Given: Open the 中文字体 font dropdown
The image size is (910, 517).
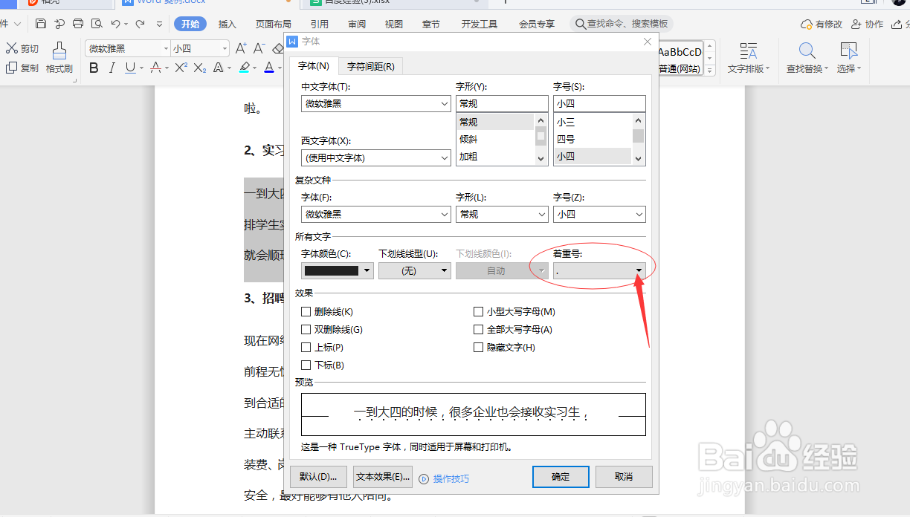Looking at the screenshot, I should coord(444,103).
